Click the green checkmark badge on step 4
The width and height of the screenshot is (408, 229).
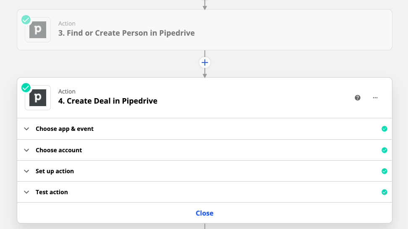click(26, 88)
